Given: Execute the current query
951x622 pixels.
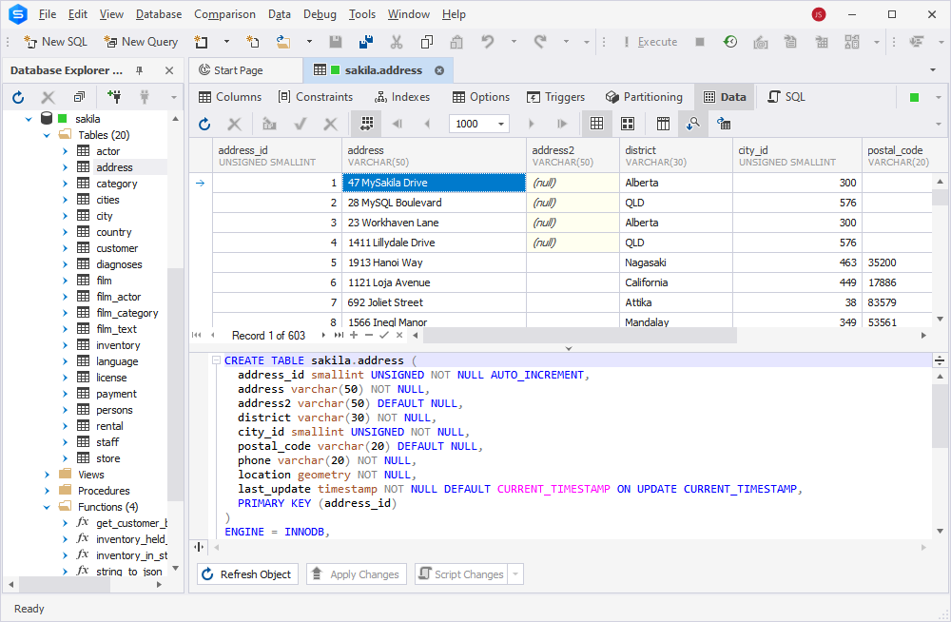Looking at the screenshot, I should (x=658, y=42).
